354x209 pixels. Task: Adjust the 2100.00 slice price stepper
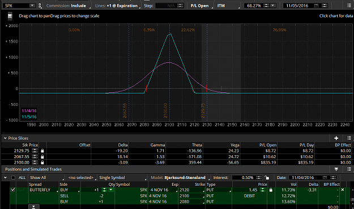[x=35, y=163]
